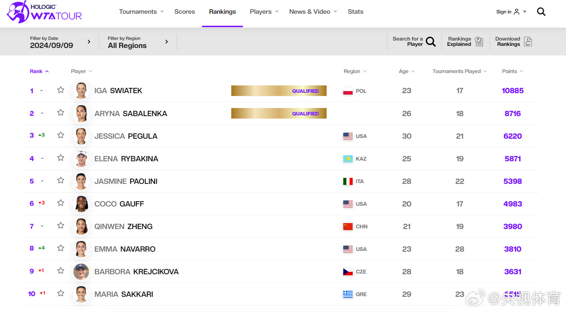Image resolution: width=566 pixels, height=312 pixels.
Task: Sort by the Age column header
Action: point(407,71)
